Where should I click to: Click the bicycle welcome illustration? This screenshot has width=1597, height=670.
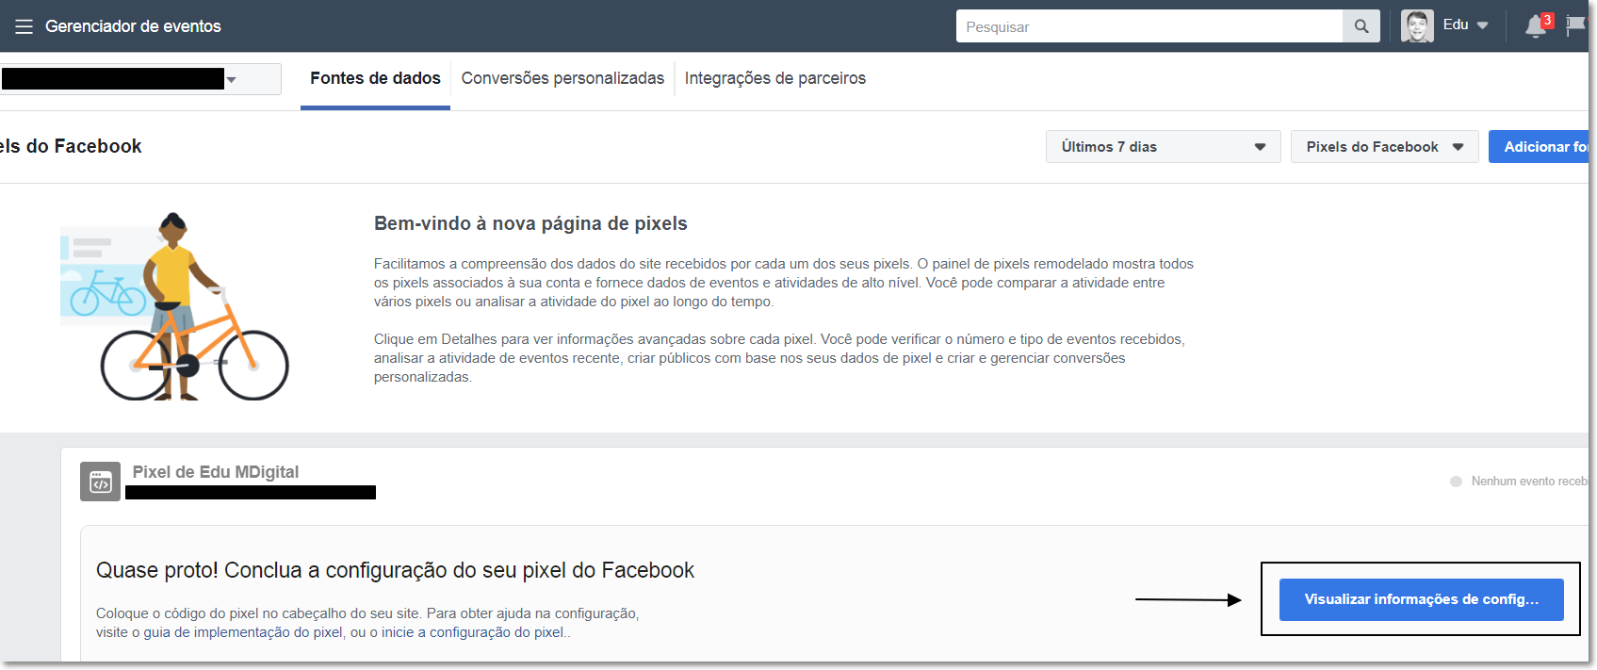tap(175, 307)
